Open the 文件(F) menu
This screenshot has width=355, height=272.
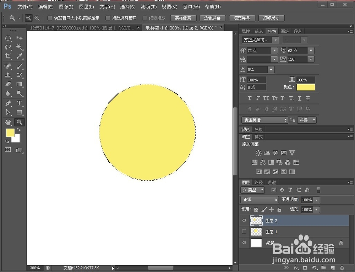coord(25,7)
